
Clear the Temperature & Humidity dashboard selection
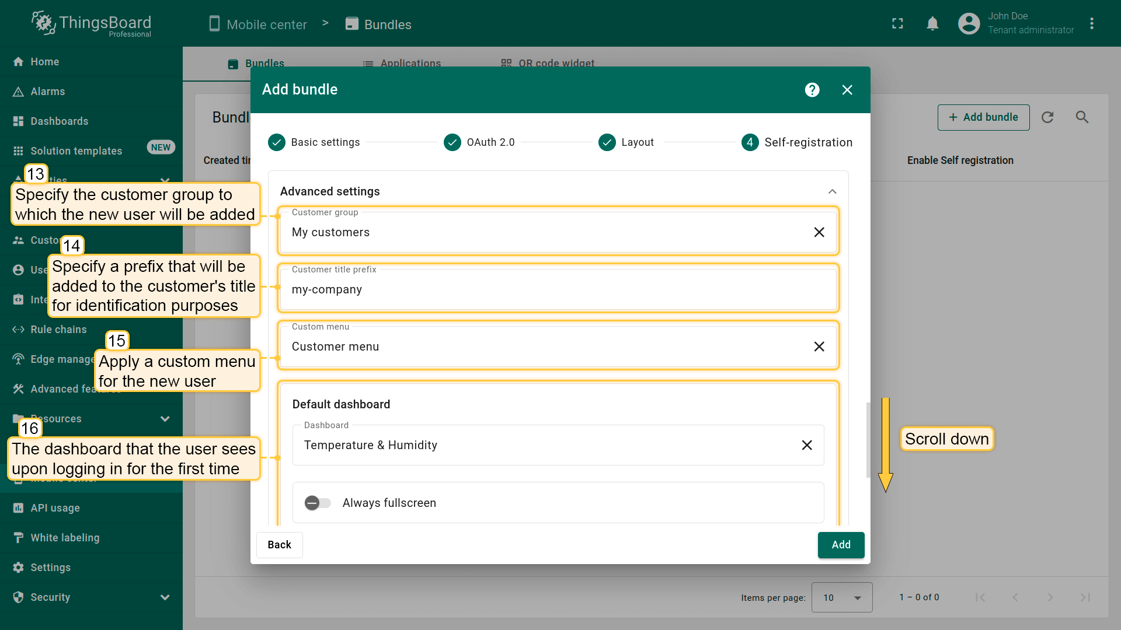coord(807,445)
